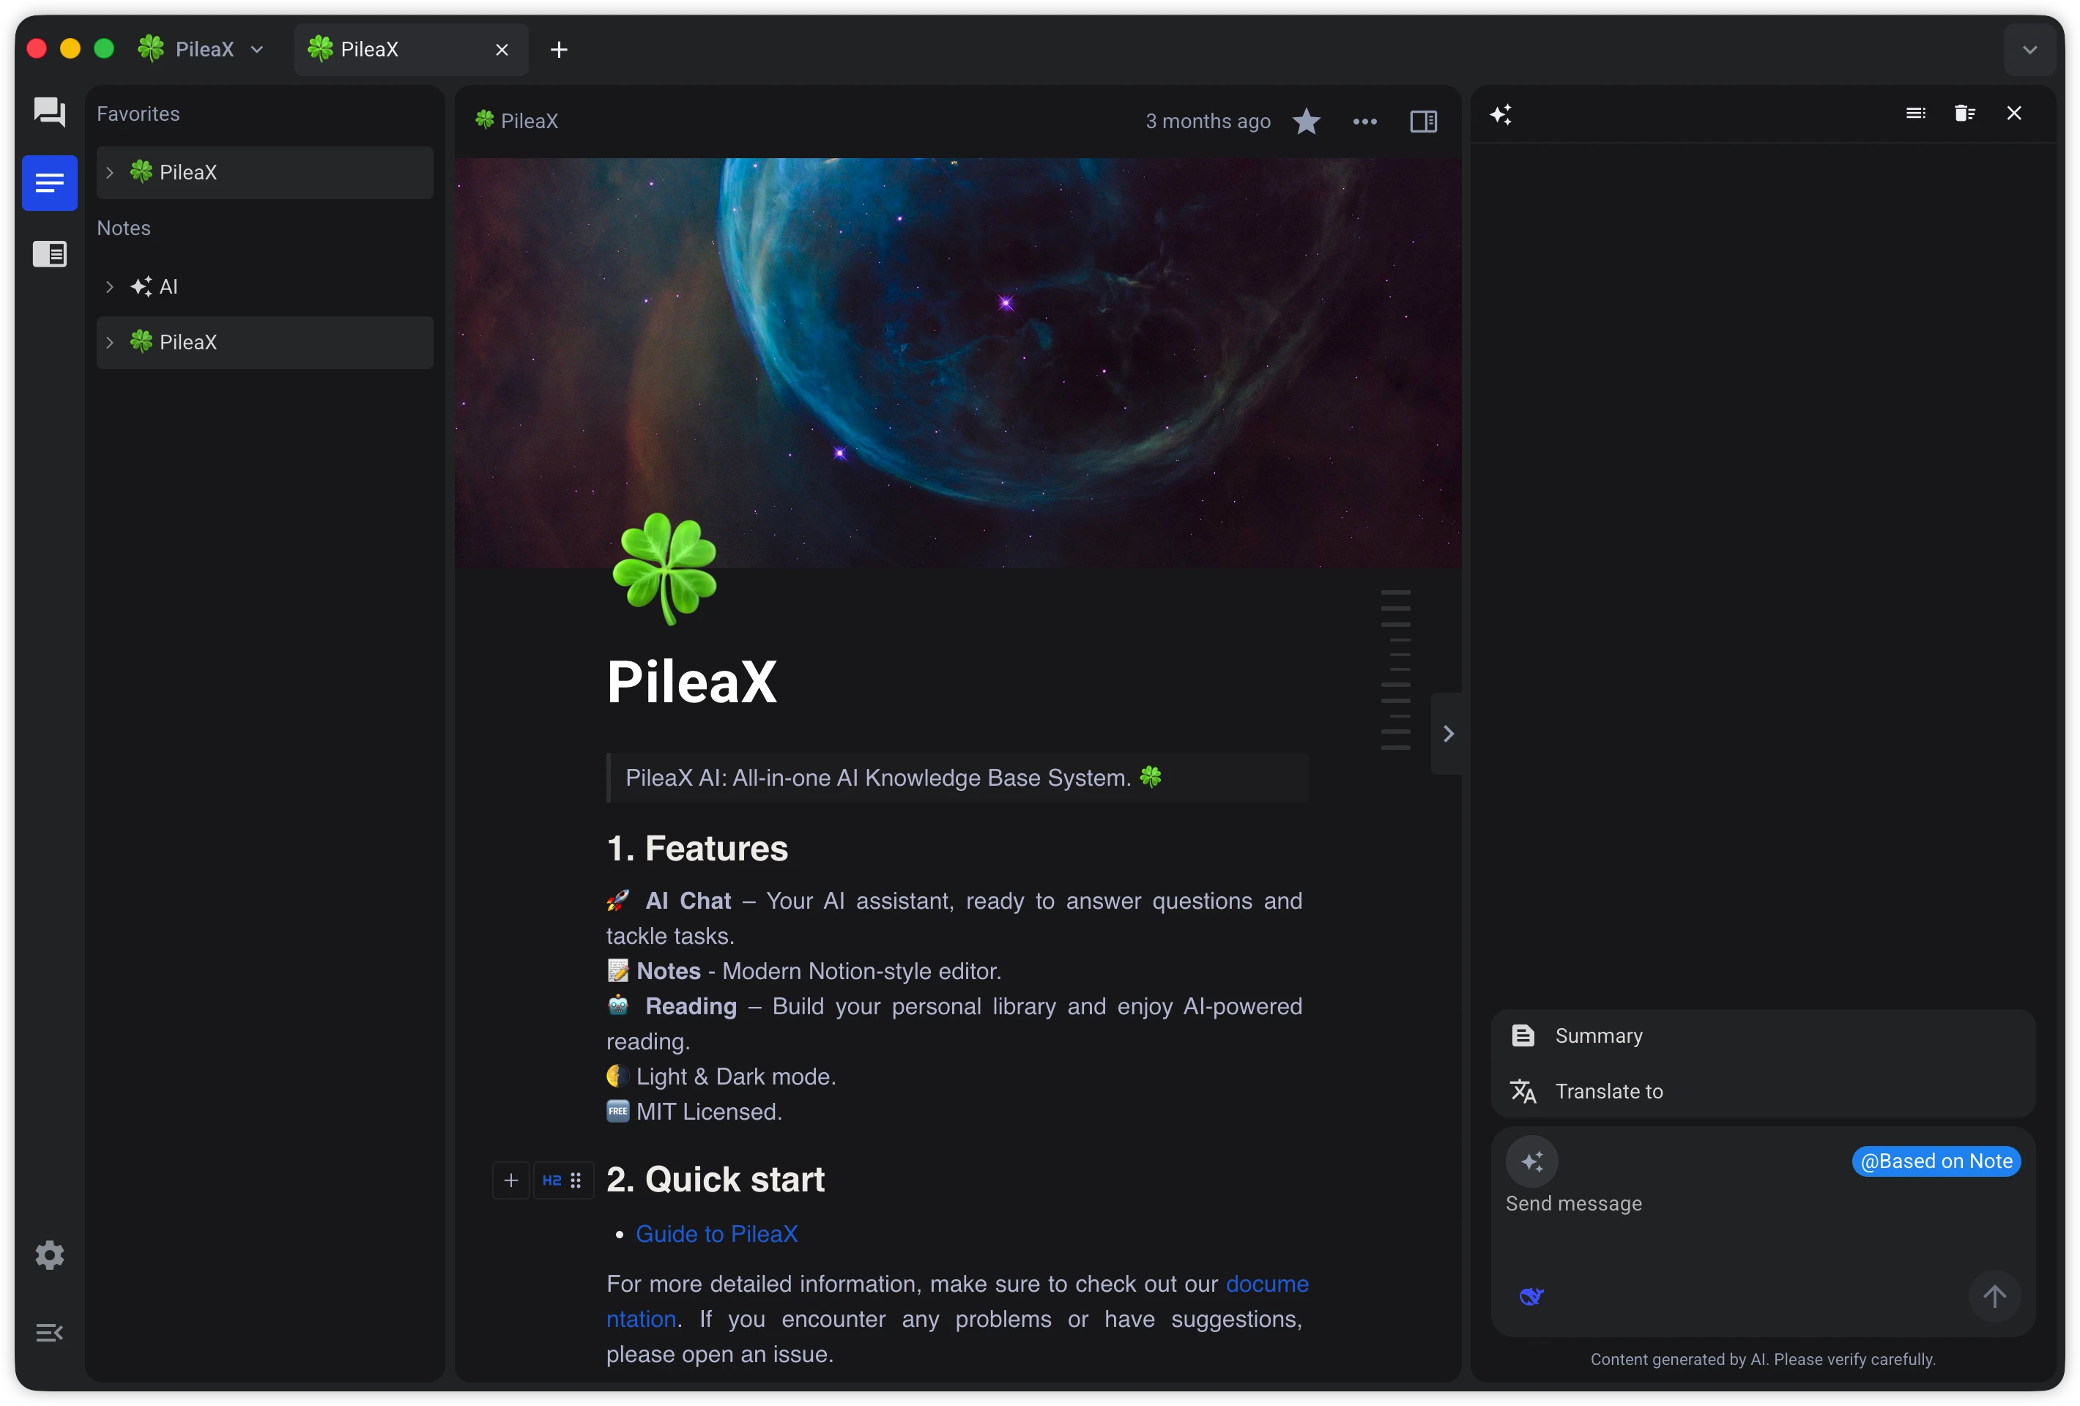Send the message with the up-arrow button
This screenshot has width=2080, height=1406.
pyautogui.click(x=1994, y=1296)
